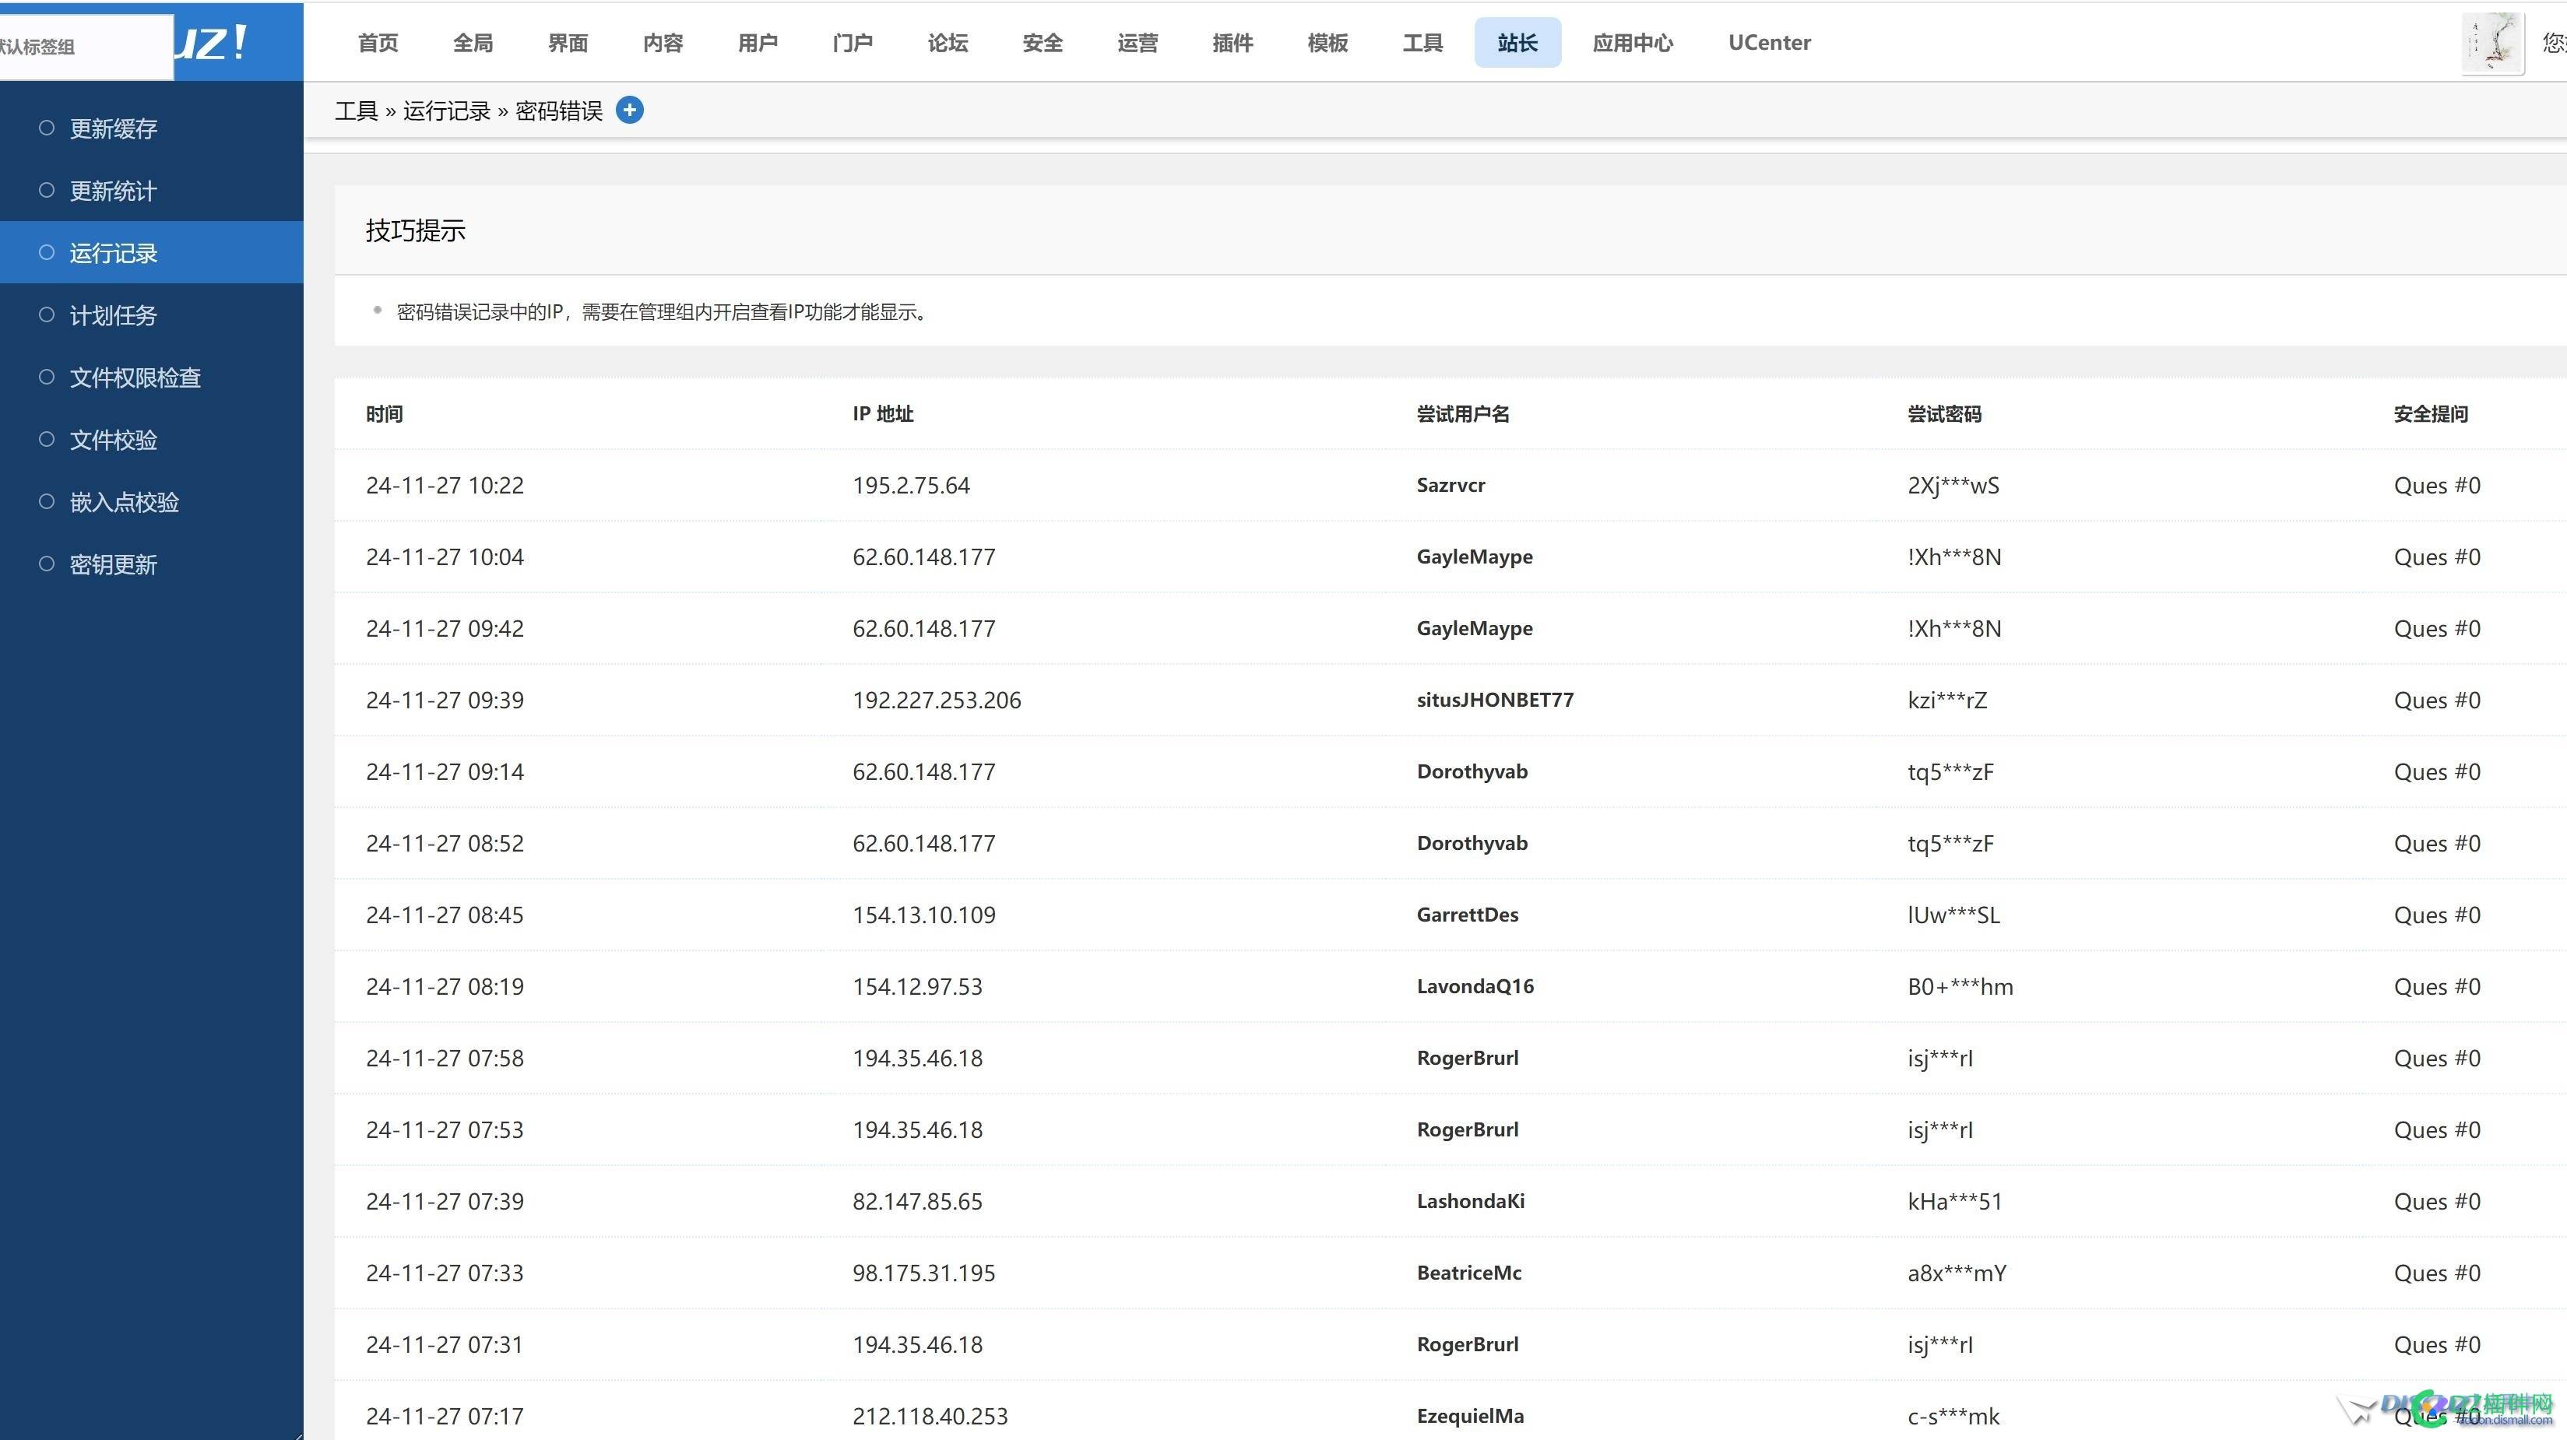Click the 时间 column header
Viewport: 2567px width, 1440px height.
(x=384, y=413)
